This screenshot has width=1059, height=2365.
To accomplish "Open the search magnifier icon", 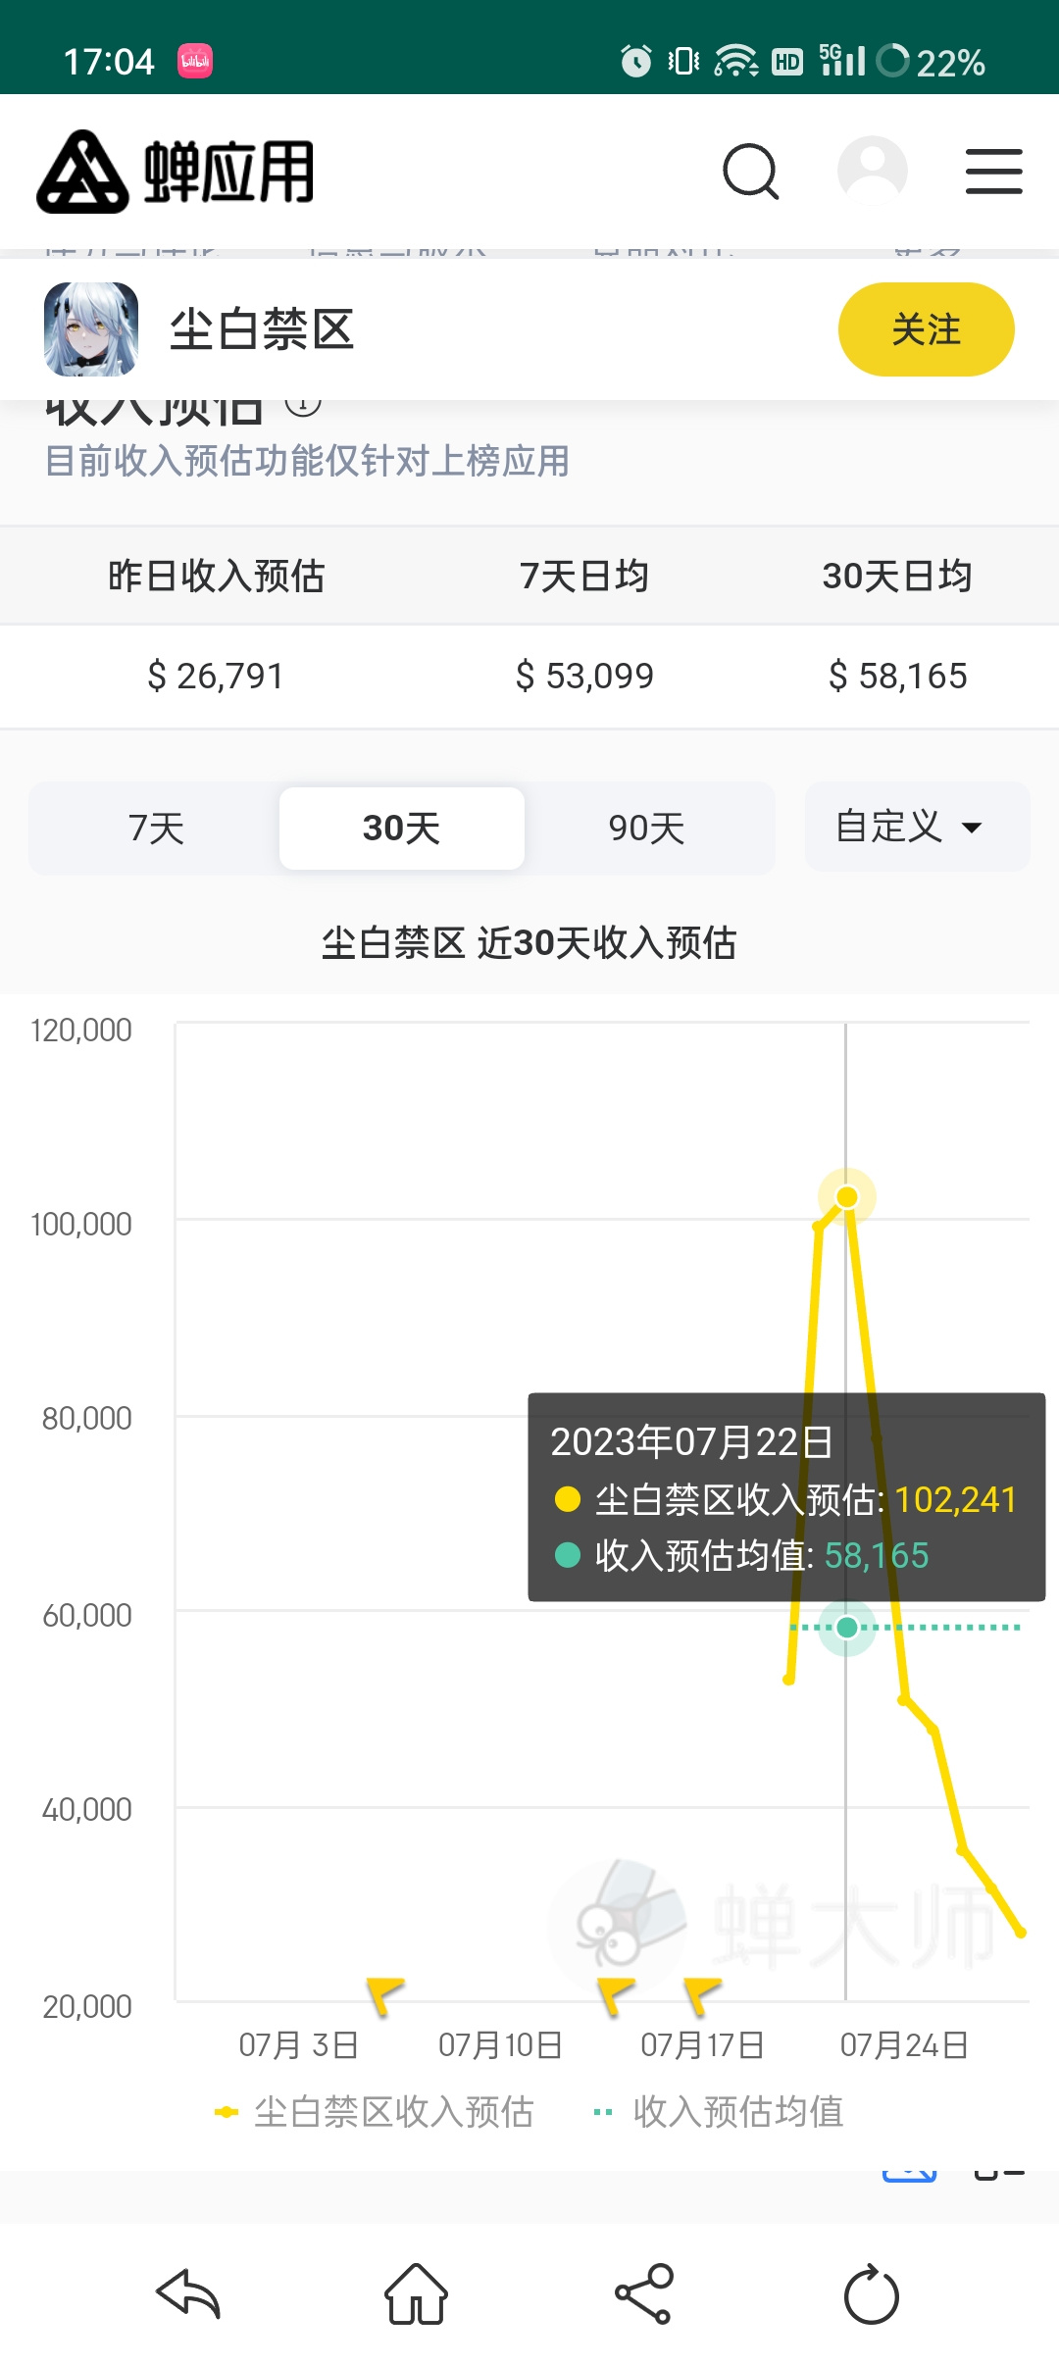I will 751,172.
